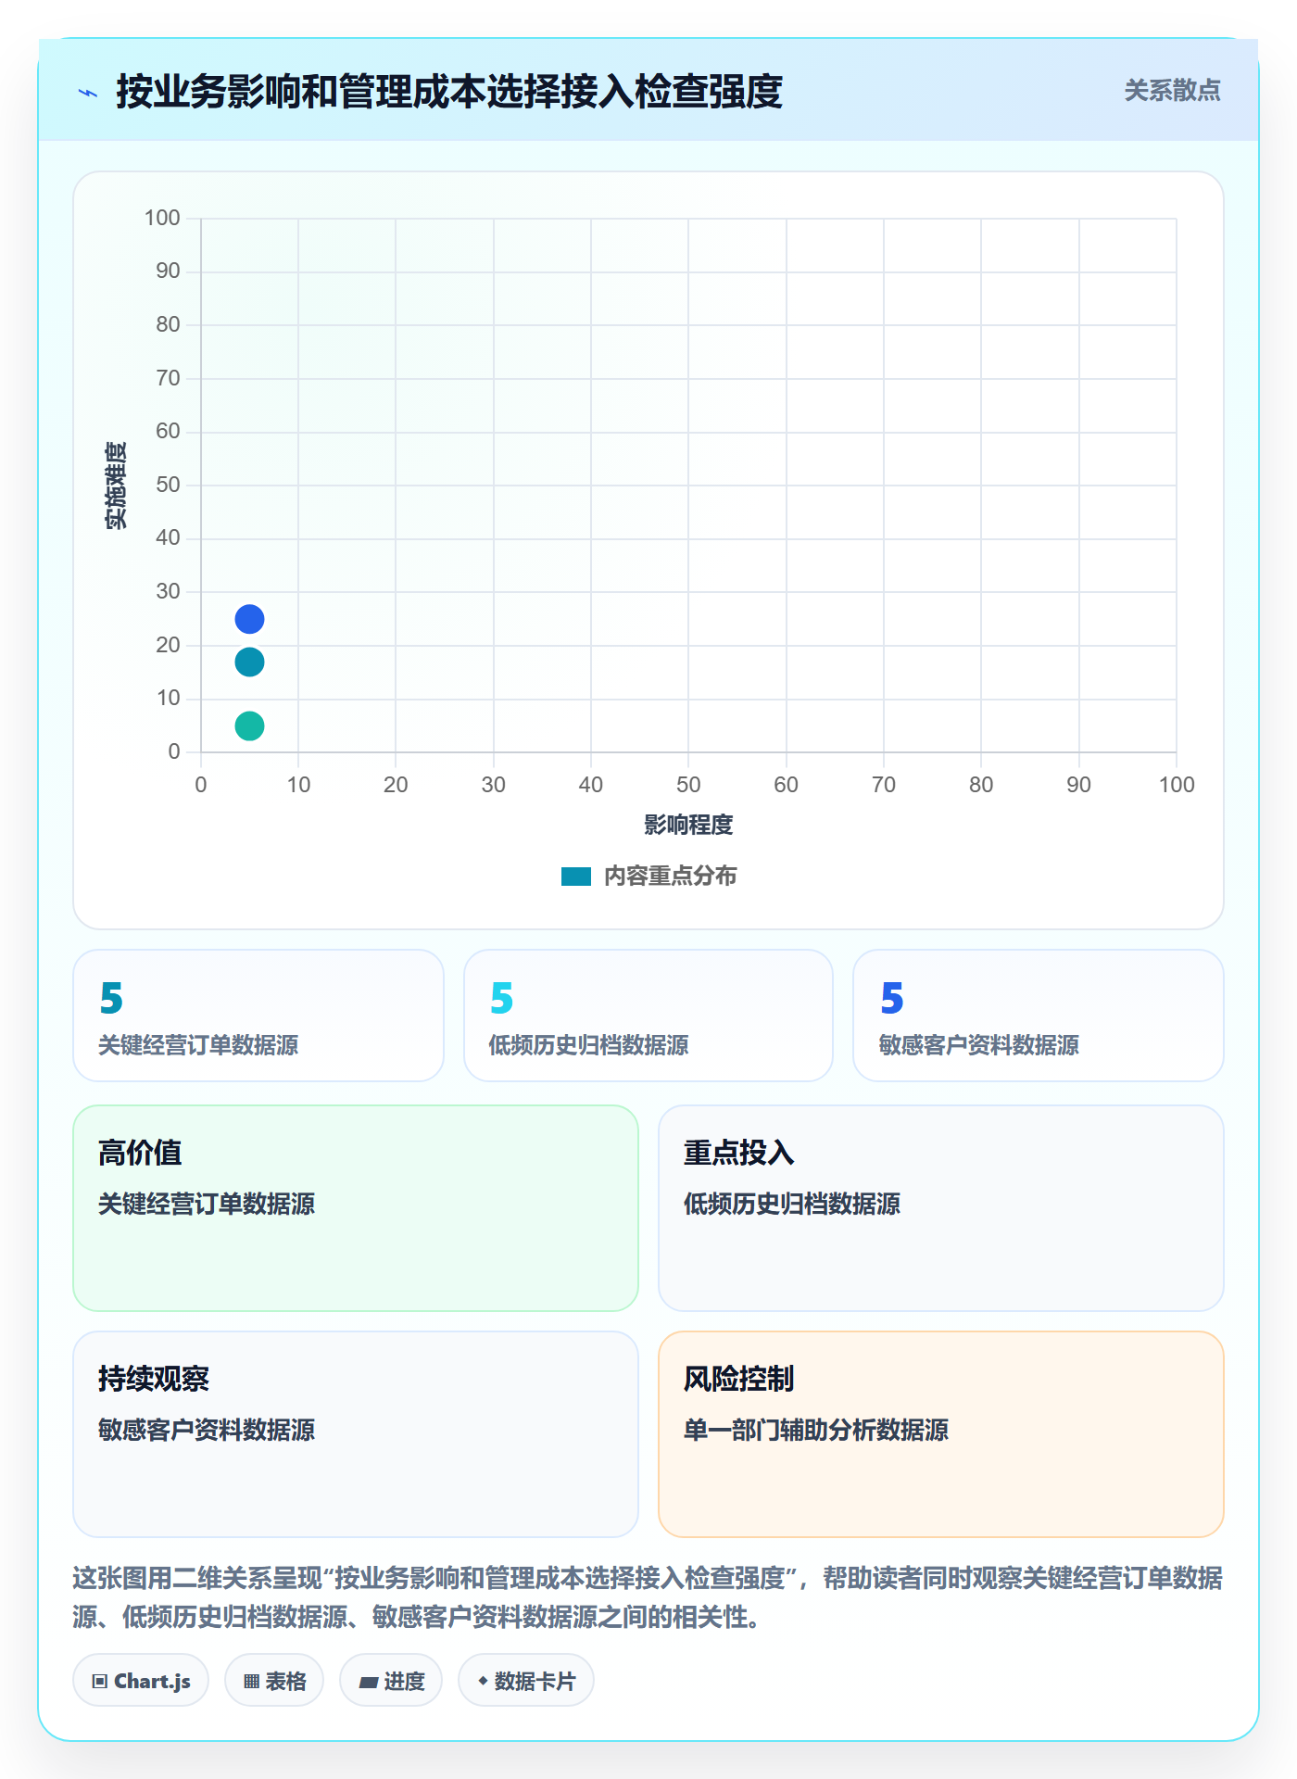Click the teal-blue scatter point near 17
This screenshot has height=1779, width=1297.
point(249,662)
